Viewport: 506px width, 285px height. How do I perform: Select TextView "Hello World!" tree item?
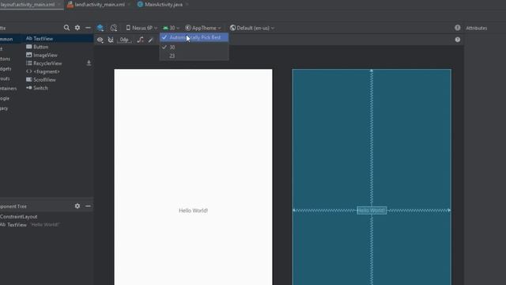(30, 225)
